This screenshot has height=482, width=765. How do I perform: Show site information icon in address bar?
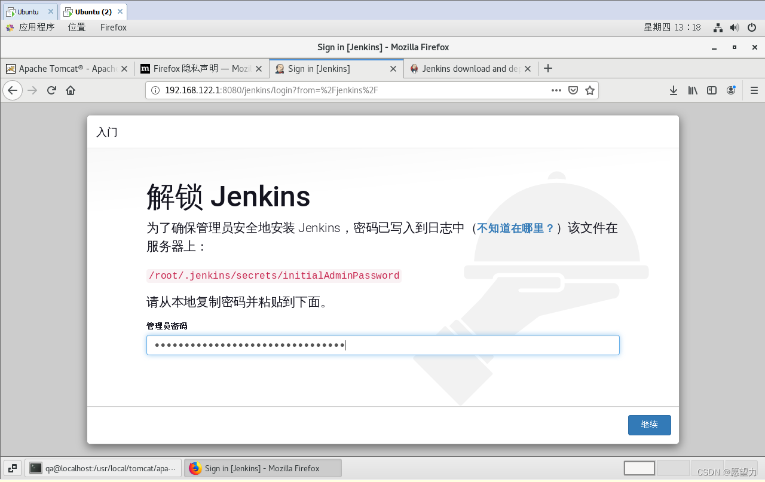point(155,90)
